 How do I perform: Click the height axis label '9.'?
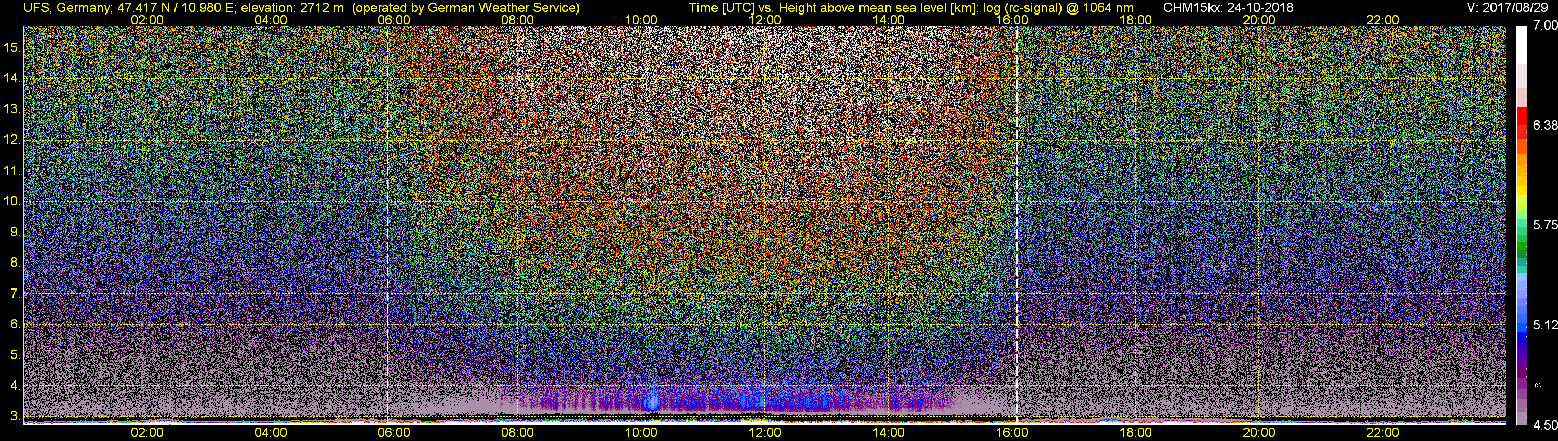(15, 232)
